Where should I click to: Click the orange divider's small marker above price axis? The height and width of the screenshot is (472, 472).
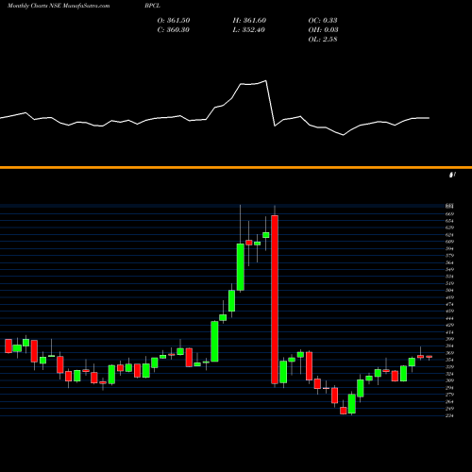coord(452,175)
